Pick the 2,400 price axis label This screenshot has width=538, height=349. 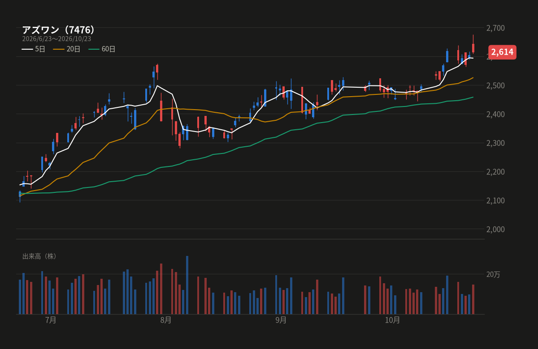click(x=495, y=115)
